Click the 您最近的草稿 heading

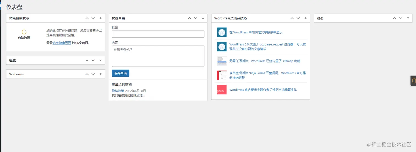coord(122,84)
